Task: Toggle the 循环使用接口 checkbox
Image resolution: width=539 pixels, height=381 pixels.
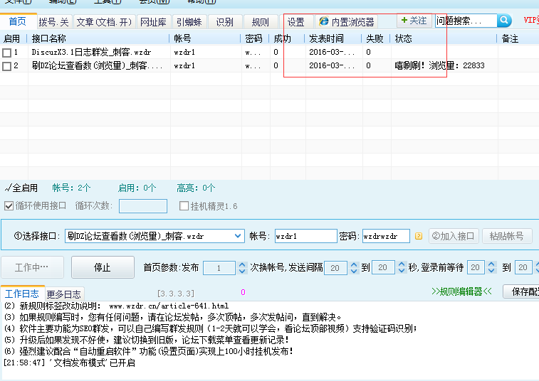Action: [x=9, y=206]
